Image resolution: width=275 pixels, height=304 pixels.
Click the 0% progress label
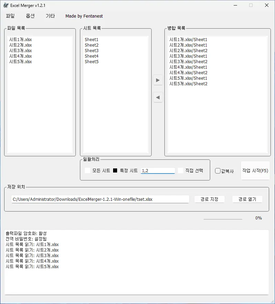point(258,218)
